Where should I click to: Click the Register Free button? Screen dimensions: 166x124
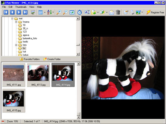(155, 12)
